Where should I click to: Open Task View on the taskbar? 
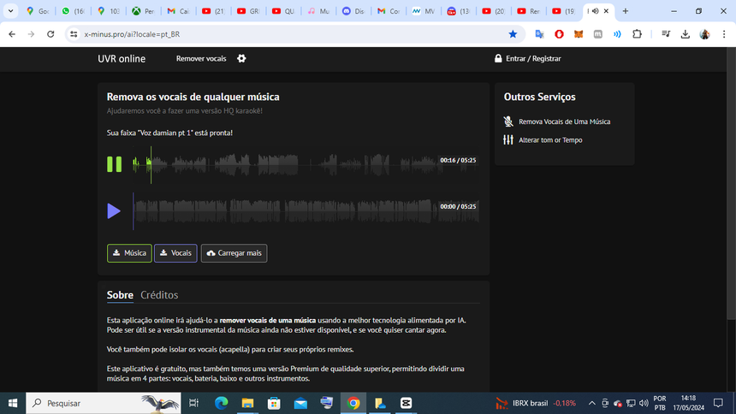(193, 403)
